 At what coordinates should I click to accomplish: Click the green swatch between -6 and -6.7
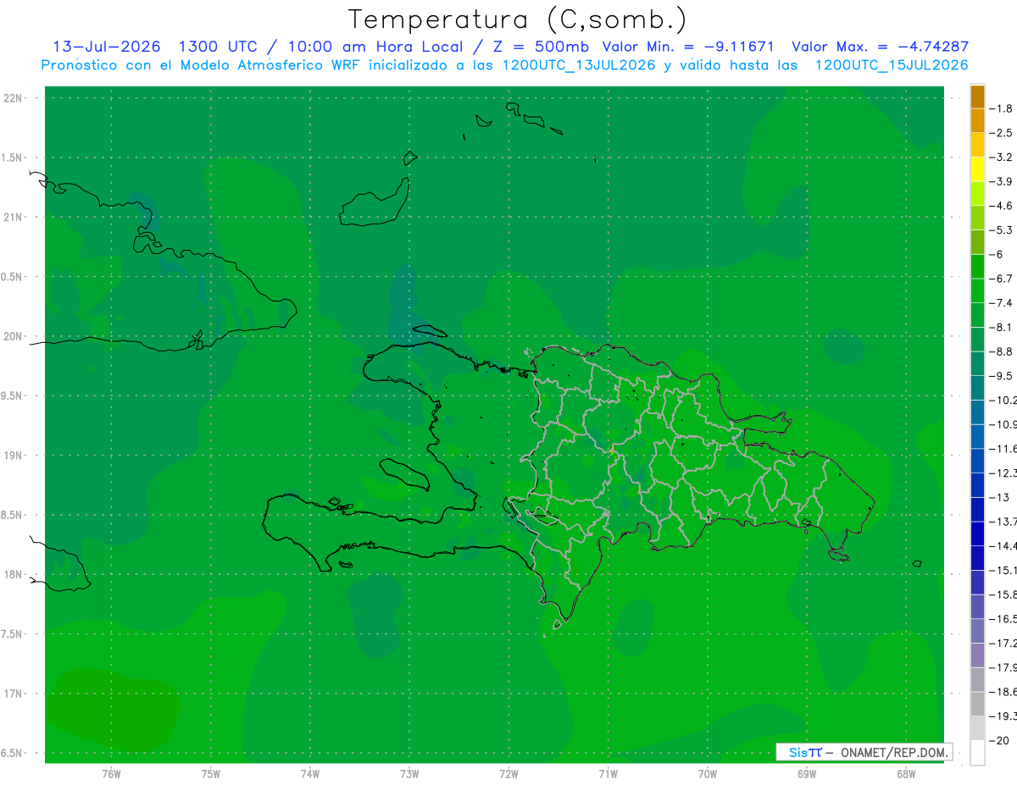977,266
